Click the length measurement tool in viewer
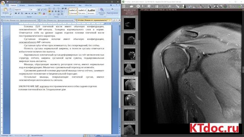The height and width of the screenshot is (137, 244). point(202,6)
